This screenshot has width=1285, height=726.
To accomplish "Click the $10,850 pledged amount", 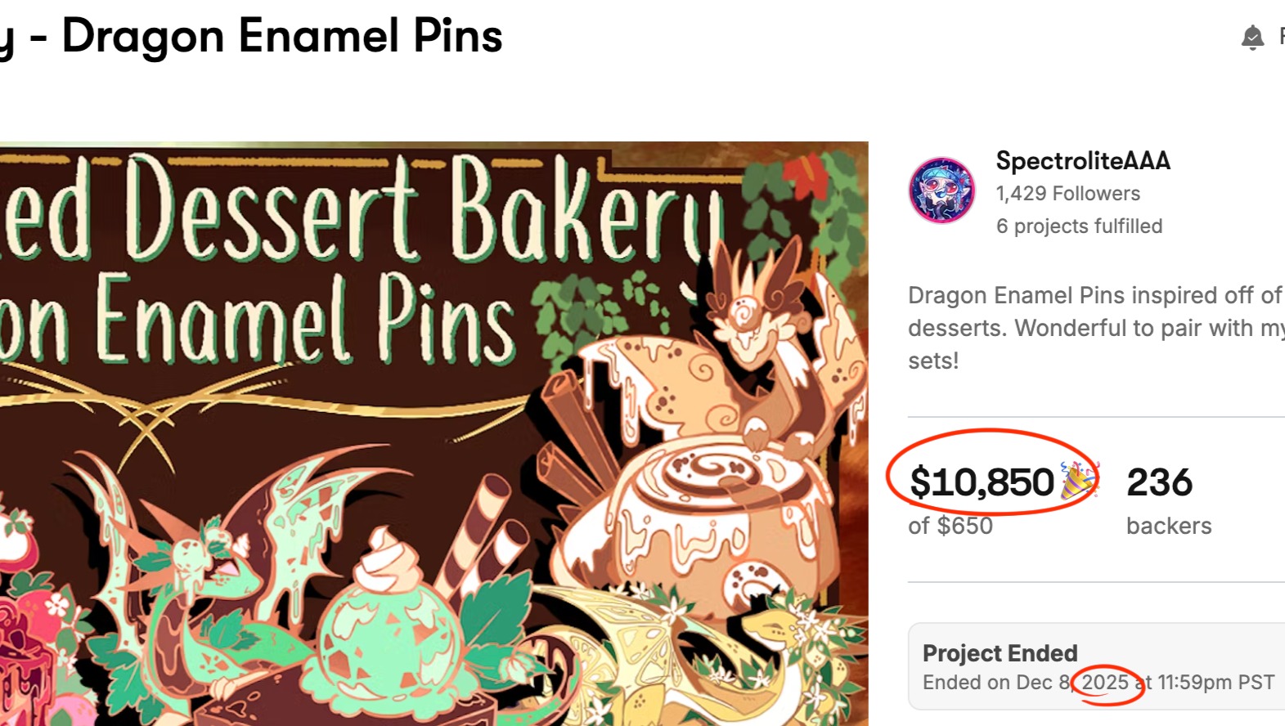I will pyautogui.click(x=982, y=482).
